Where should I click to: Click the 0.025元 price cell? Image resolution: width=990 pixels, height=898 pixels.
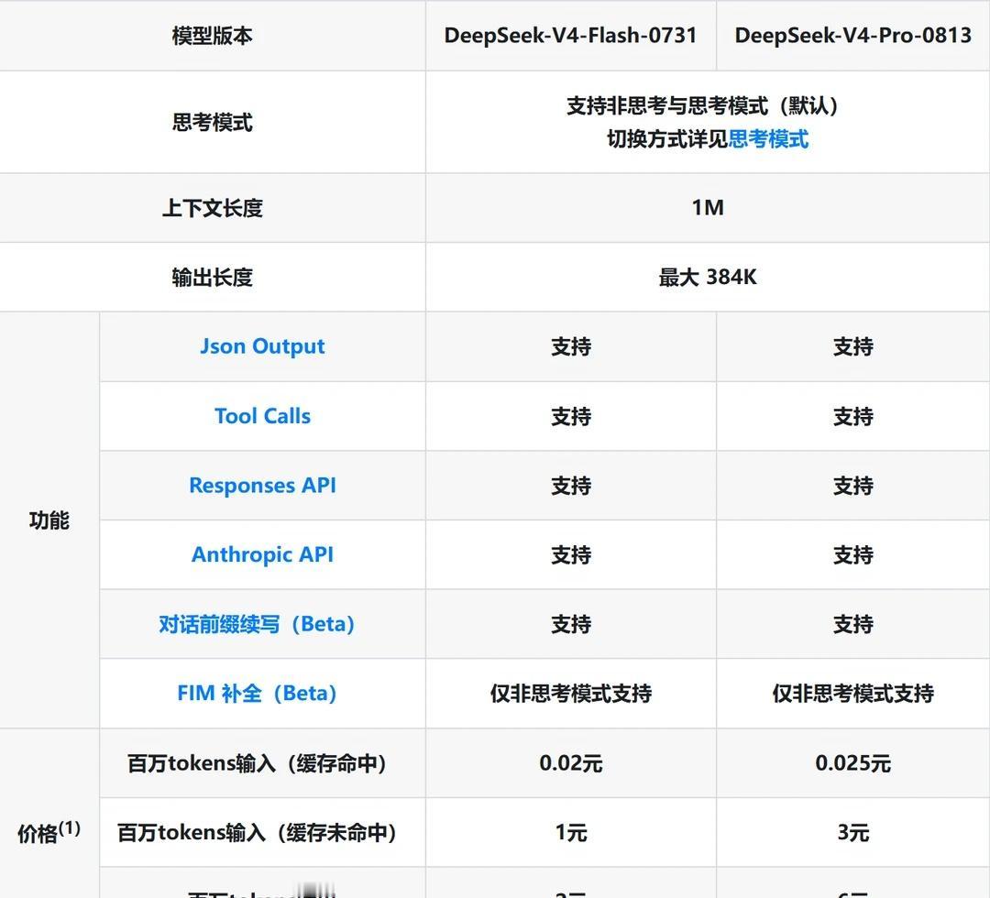click(x=853, y=763)
